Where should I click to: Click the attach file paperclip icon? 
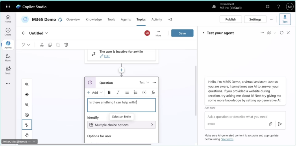click(x=271, y=124)
